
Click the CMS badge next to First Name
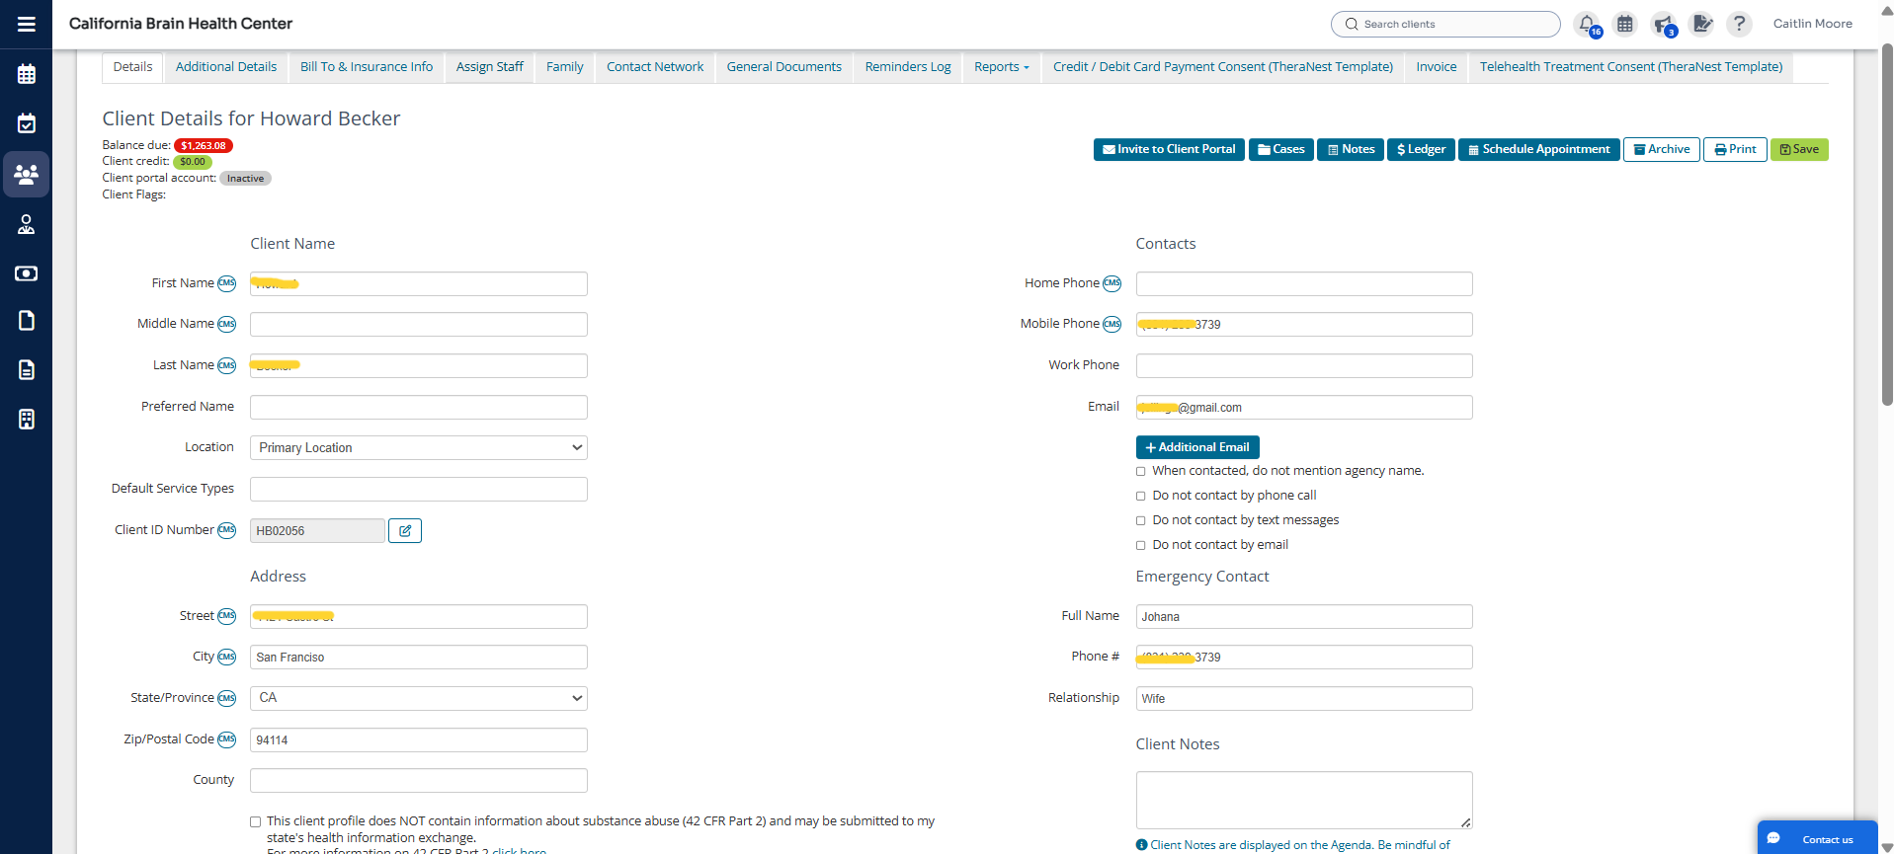pyautogui.click(x=227, y=283)
